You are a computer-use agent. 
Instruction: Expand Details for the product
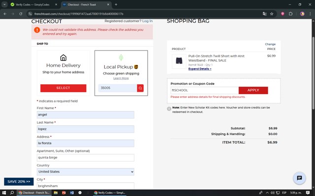coord(200,69)
